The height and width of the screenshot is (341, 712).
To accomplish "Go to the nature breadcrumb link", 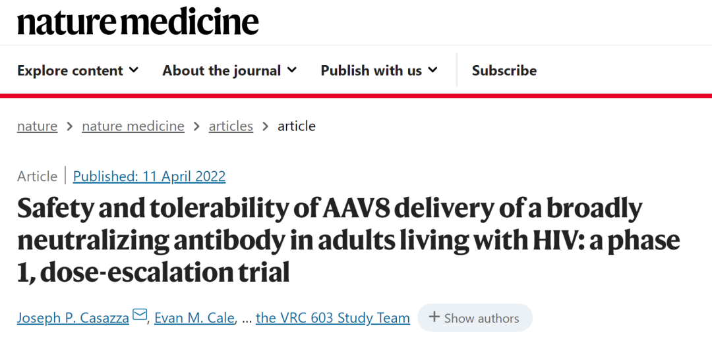I will tap(37, 126).
